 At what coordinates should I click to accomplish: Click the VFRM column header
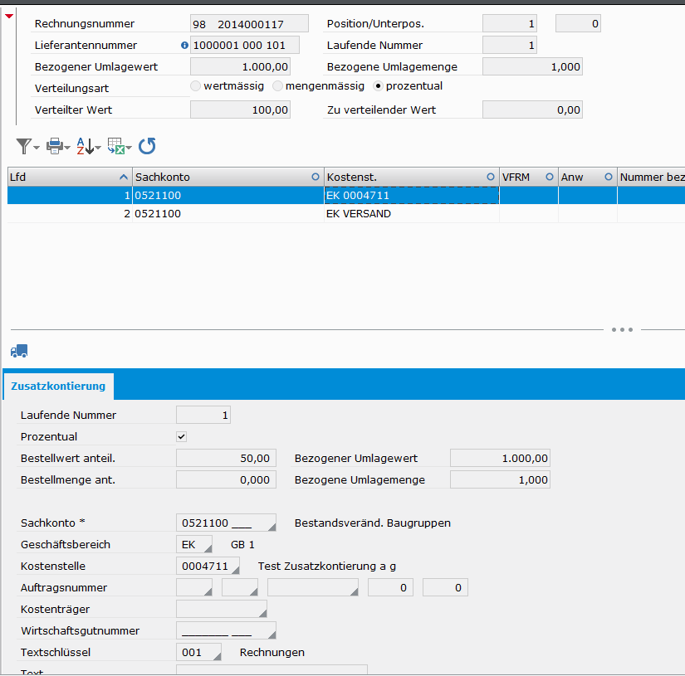tap(529, 178)
